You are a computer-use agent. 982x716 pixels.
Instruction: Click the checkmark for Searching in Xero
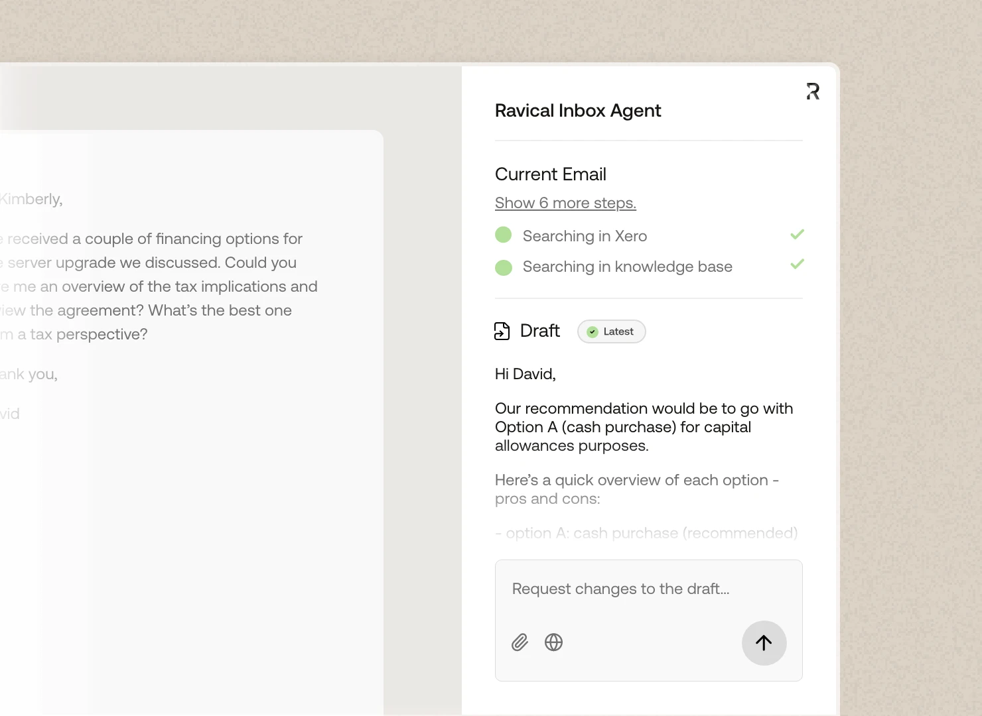click(797, 234)
